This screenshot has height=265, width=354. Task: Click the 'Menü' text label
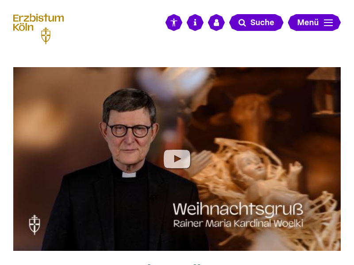[x=308, y=23]
